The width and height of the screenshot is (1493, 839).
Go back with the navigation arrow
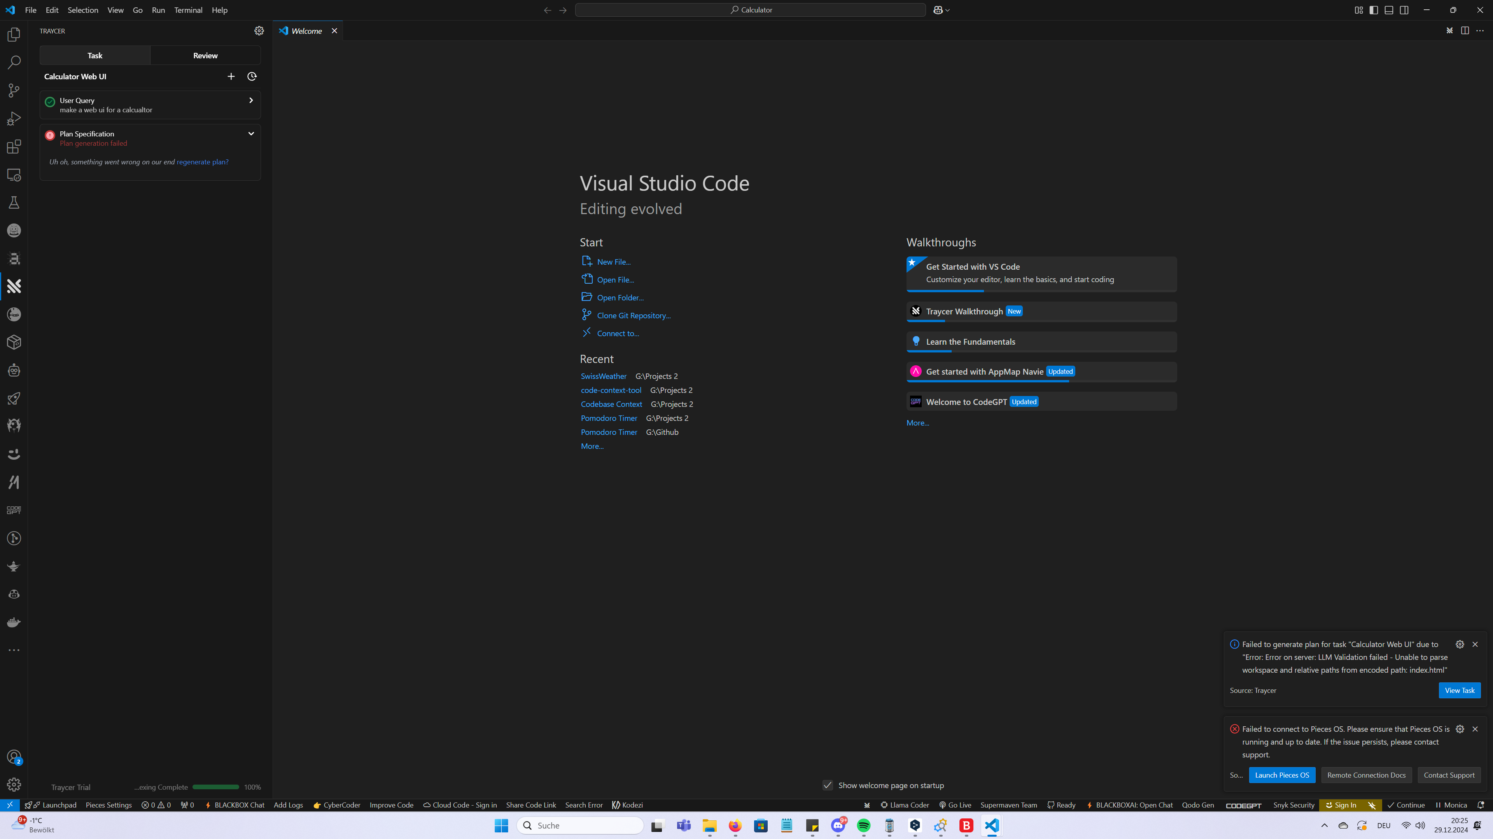(547, 10)
